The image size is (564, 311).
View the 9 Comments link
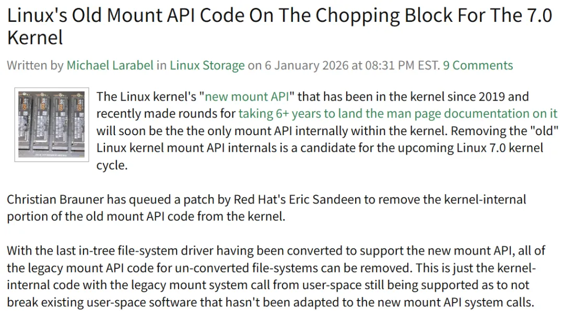click(478, 65)
